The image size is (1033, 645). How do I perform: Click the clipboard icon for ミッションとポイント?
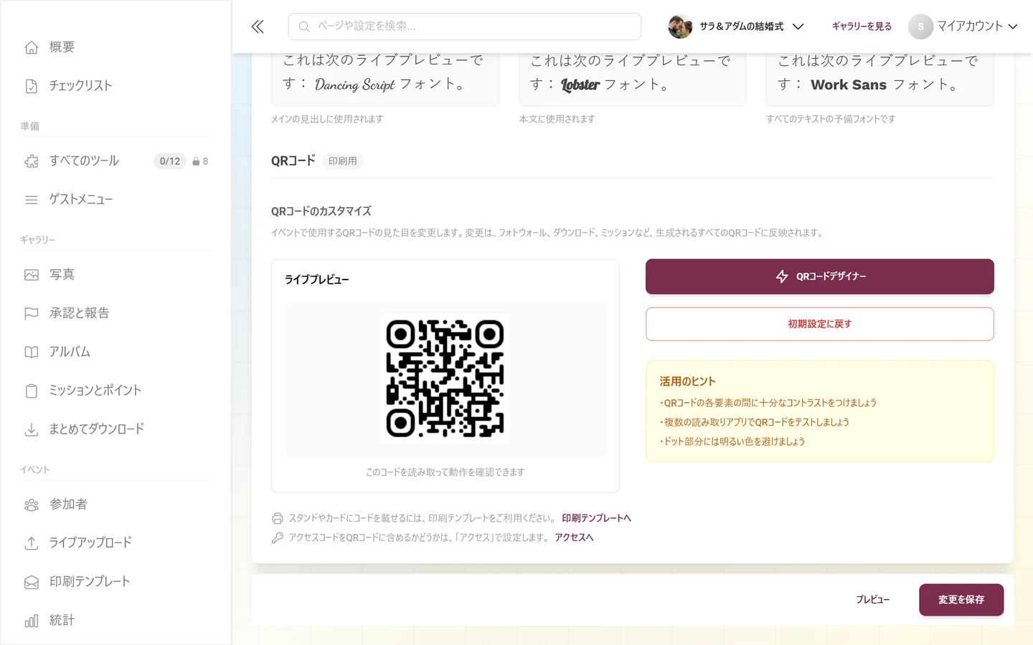(32, 391)
